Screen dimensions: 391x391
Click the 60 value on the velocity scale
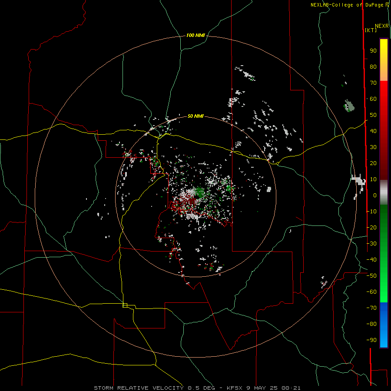click(x=373, y=99)
